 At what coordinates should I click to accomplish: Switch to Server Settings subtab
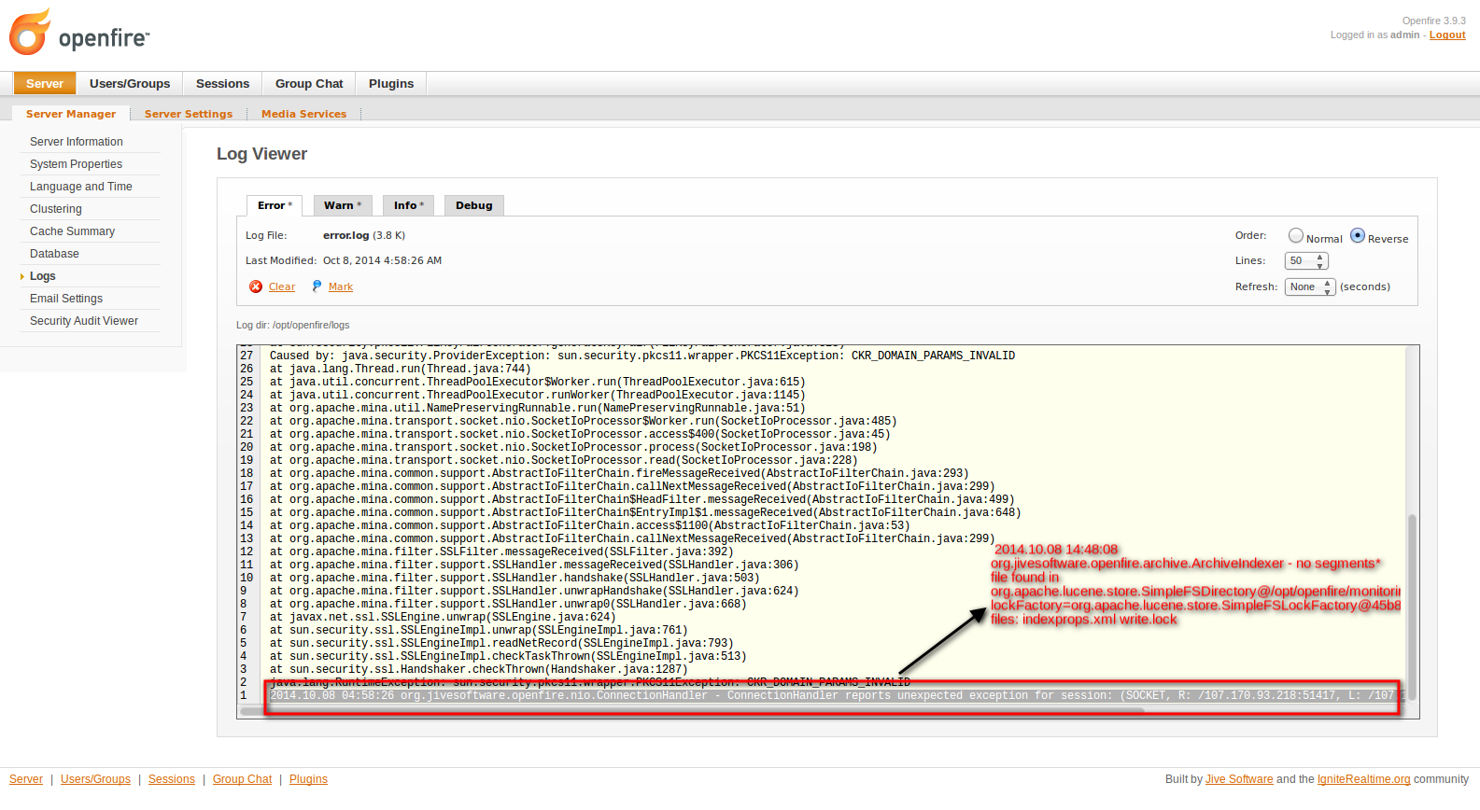[x=189, y=114]
